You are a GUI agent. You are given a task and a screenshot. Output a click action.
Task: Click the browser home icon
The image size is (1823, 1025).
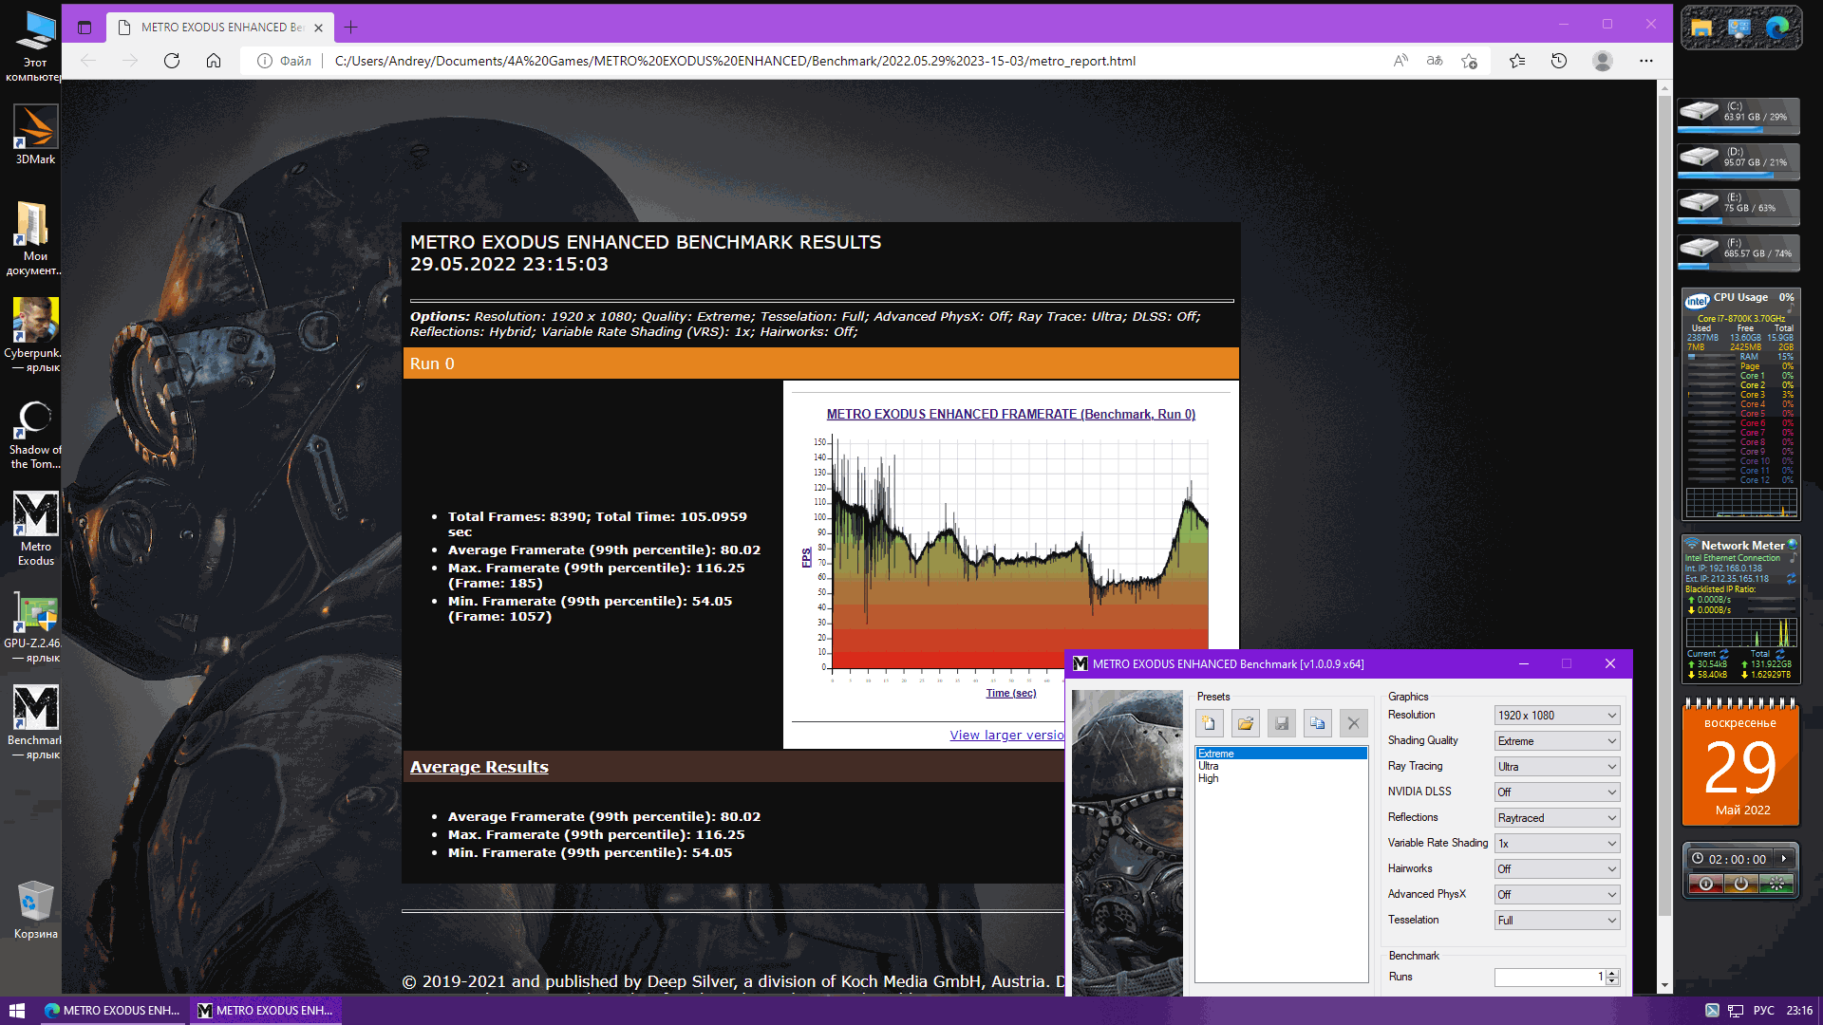[x=214, y=61]
